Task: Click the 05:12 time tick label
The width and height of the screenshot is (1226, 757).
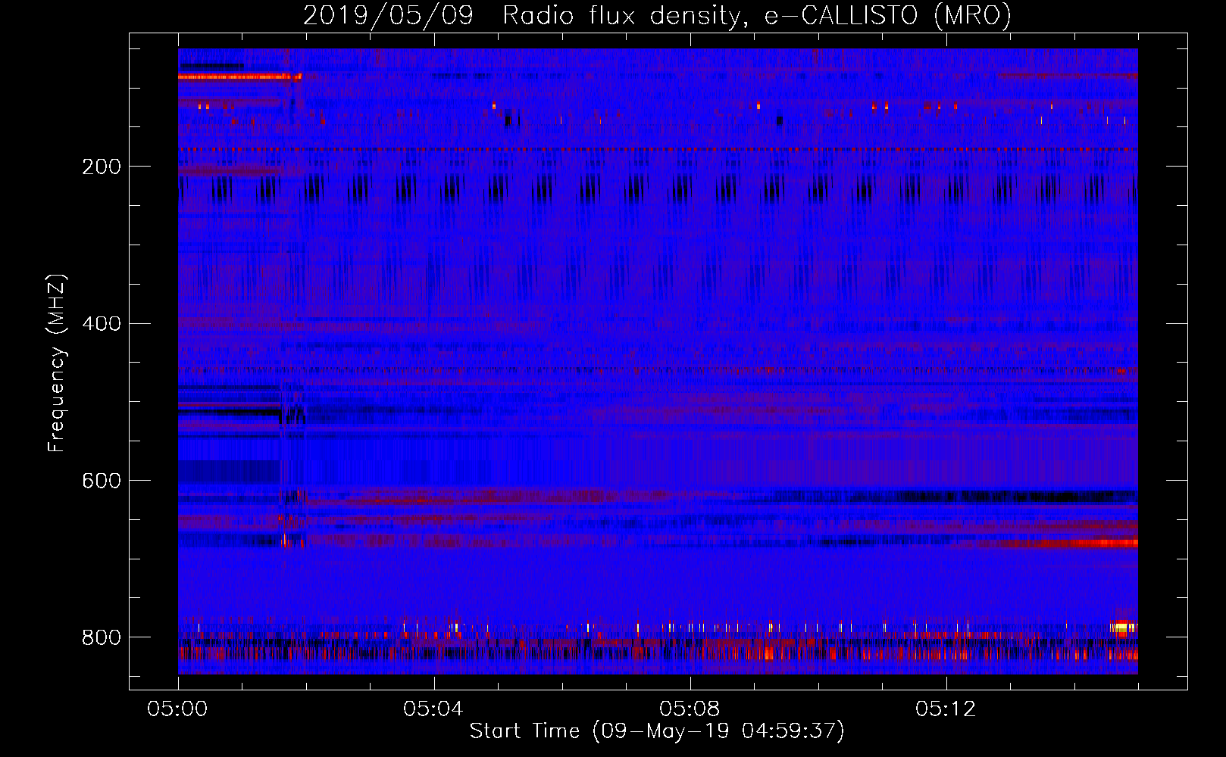Action: (946, 709)
